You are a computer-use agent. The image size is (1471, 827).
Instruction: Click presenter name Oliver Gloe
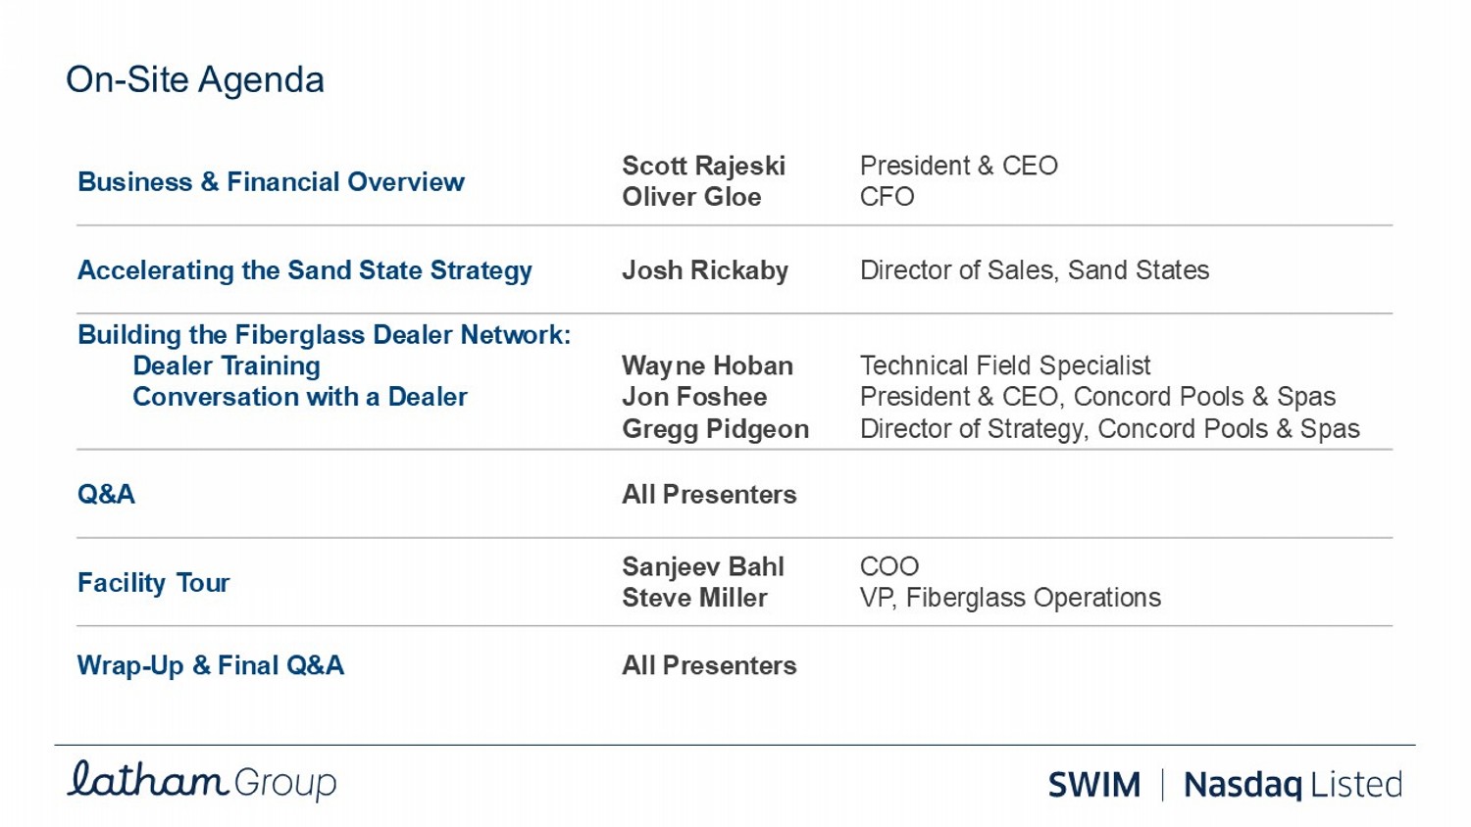691,197
